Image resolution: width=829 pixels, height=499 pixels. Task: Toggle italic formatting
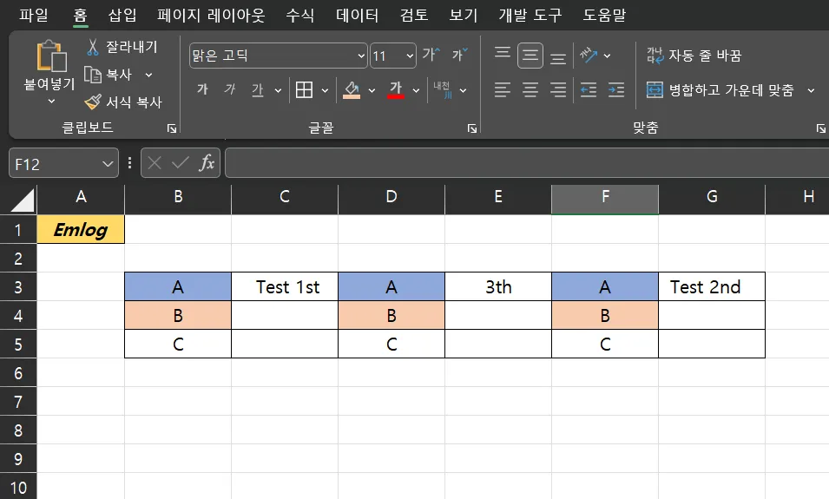tap(229, 89)
